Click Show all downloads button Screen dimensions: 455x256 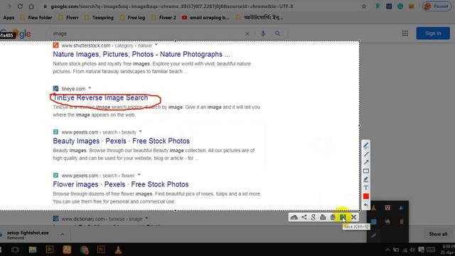438,234
